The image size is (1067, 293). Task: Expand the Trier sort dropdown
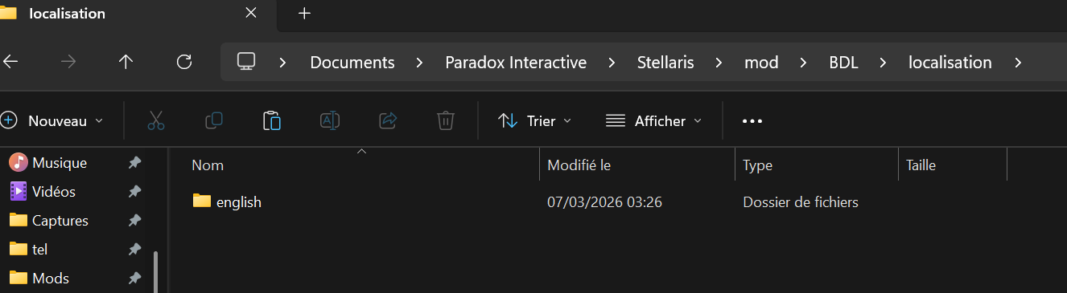pos(534,121)
